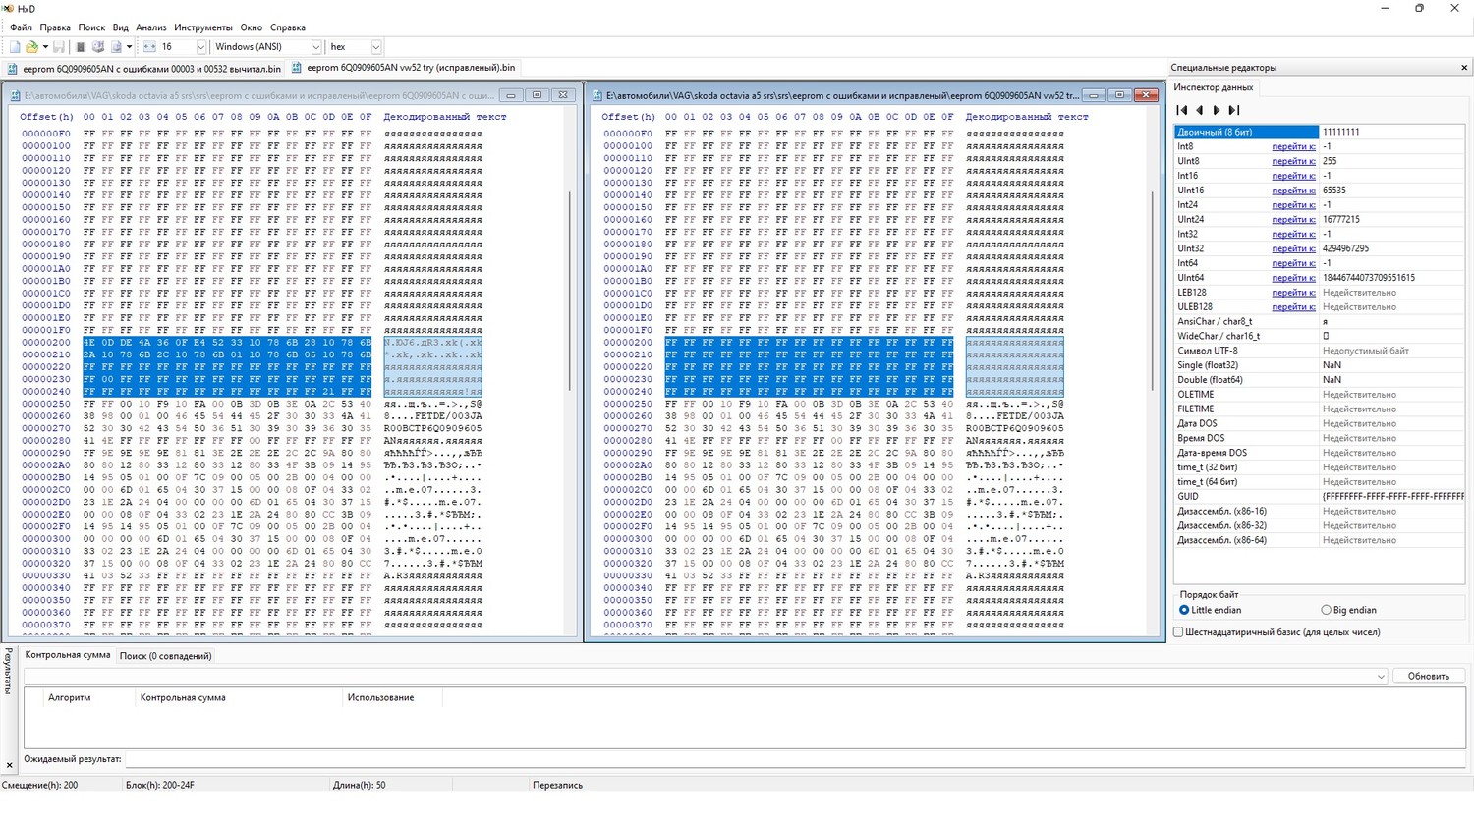Image resolution: width=1474 pixels, height=818 pixels.
Task: Go to next byte in Data inspector
Action: pyautogui.click(x=1217, y=110)
